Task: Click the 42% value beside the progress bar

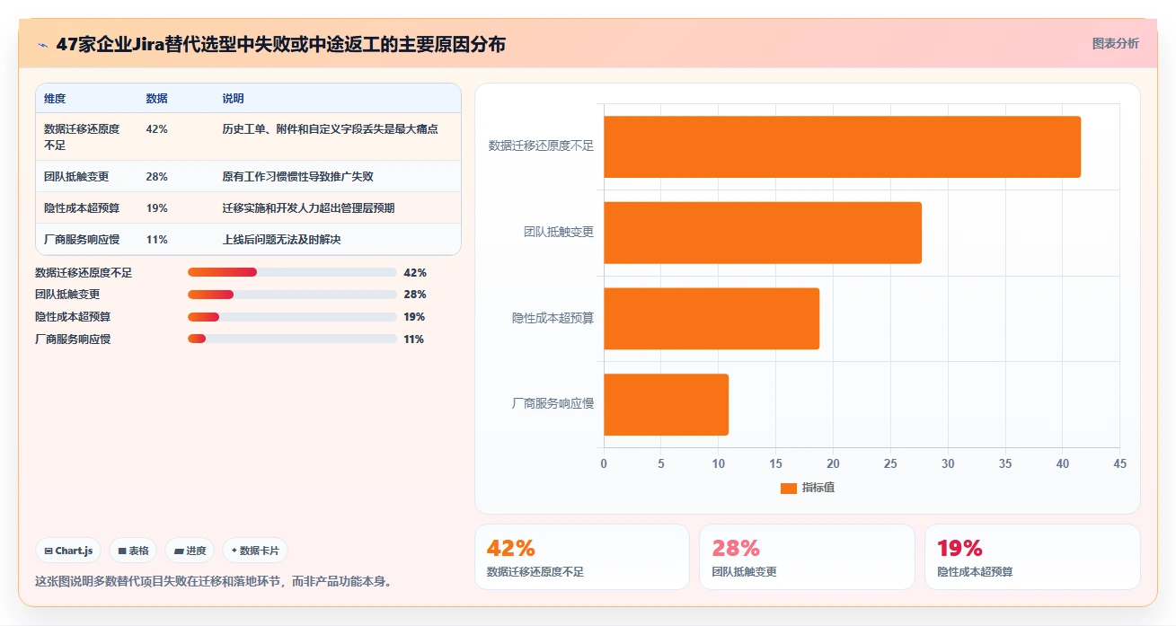Action: (x=415, y=273)
